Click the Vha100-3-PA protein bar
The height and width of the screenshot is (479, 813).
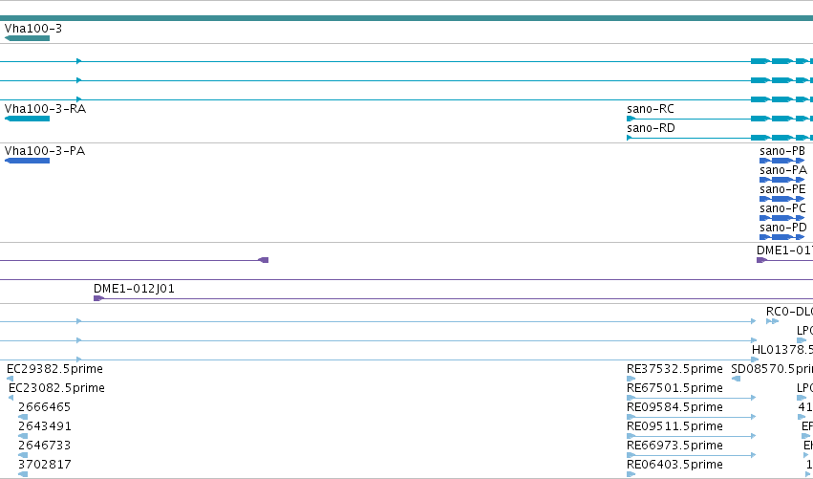pos(27,161)
